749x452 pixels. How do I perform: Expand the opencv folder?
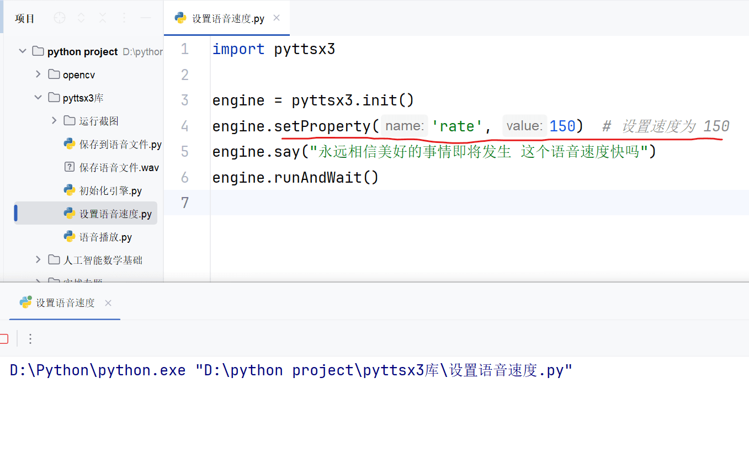[x=38, y=74]
